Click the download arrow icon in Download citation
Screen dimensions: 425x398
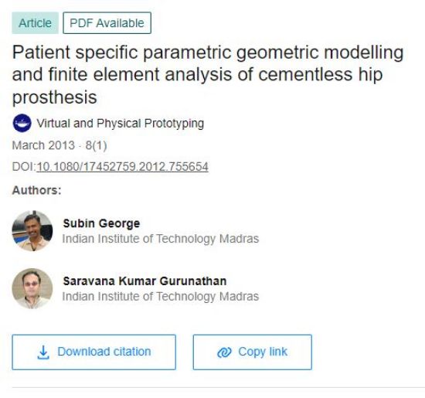point(43,352)
